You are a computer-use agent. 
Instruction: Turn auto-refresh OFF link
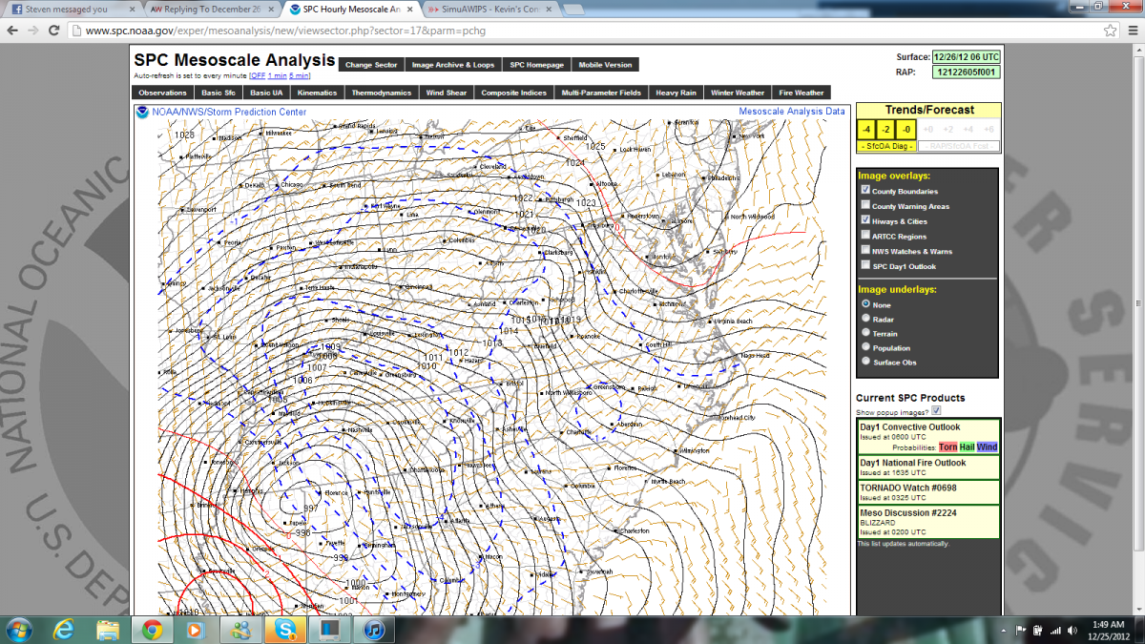(x=256, y=75)
